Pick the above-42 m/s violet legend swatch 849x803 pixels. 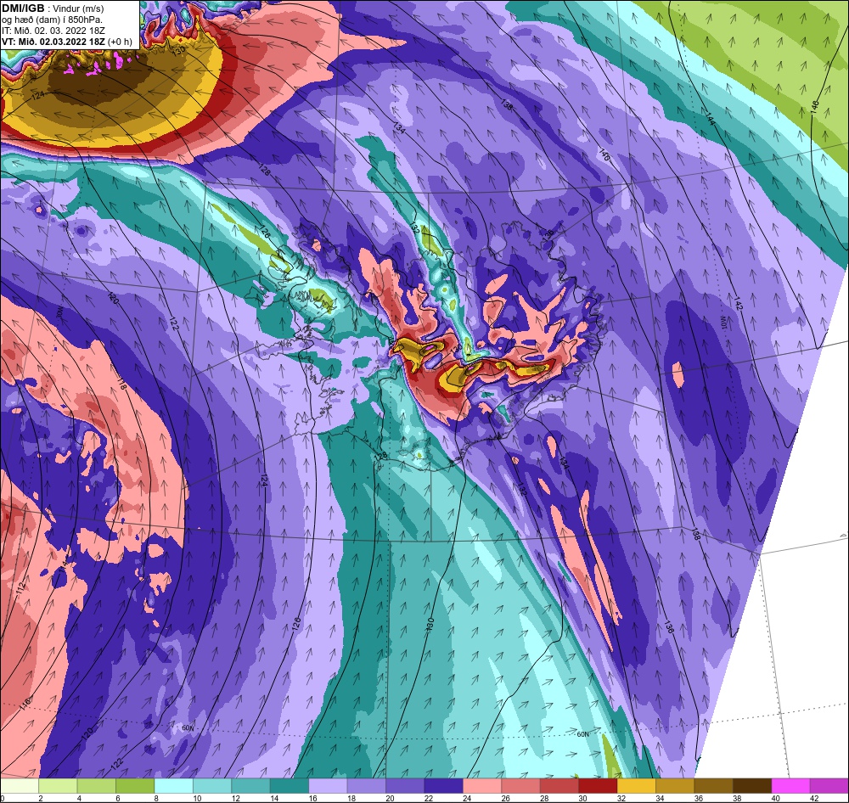[829, 785]
